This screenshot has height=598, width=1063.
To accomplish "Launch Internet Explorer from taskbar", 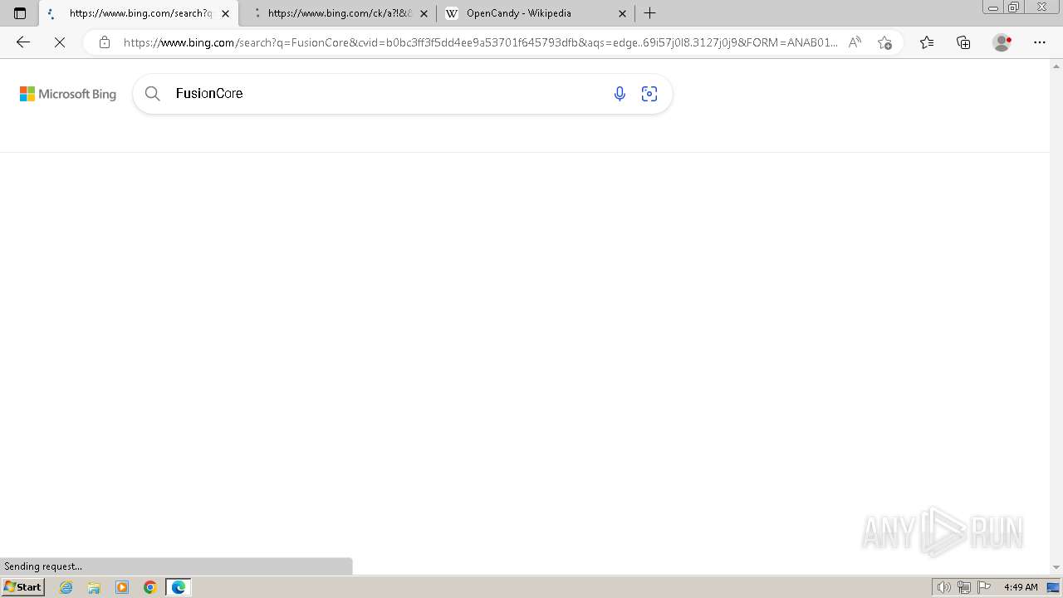I will 66,587.
